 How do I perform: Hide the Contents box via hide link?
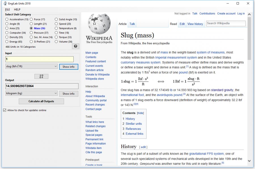tap(140, 113)
